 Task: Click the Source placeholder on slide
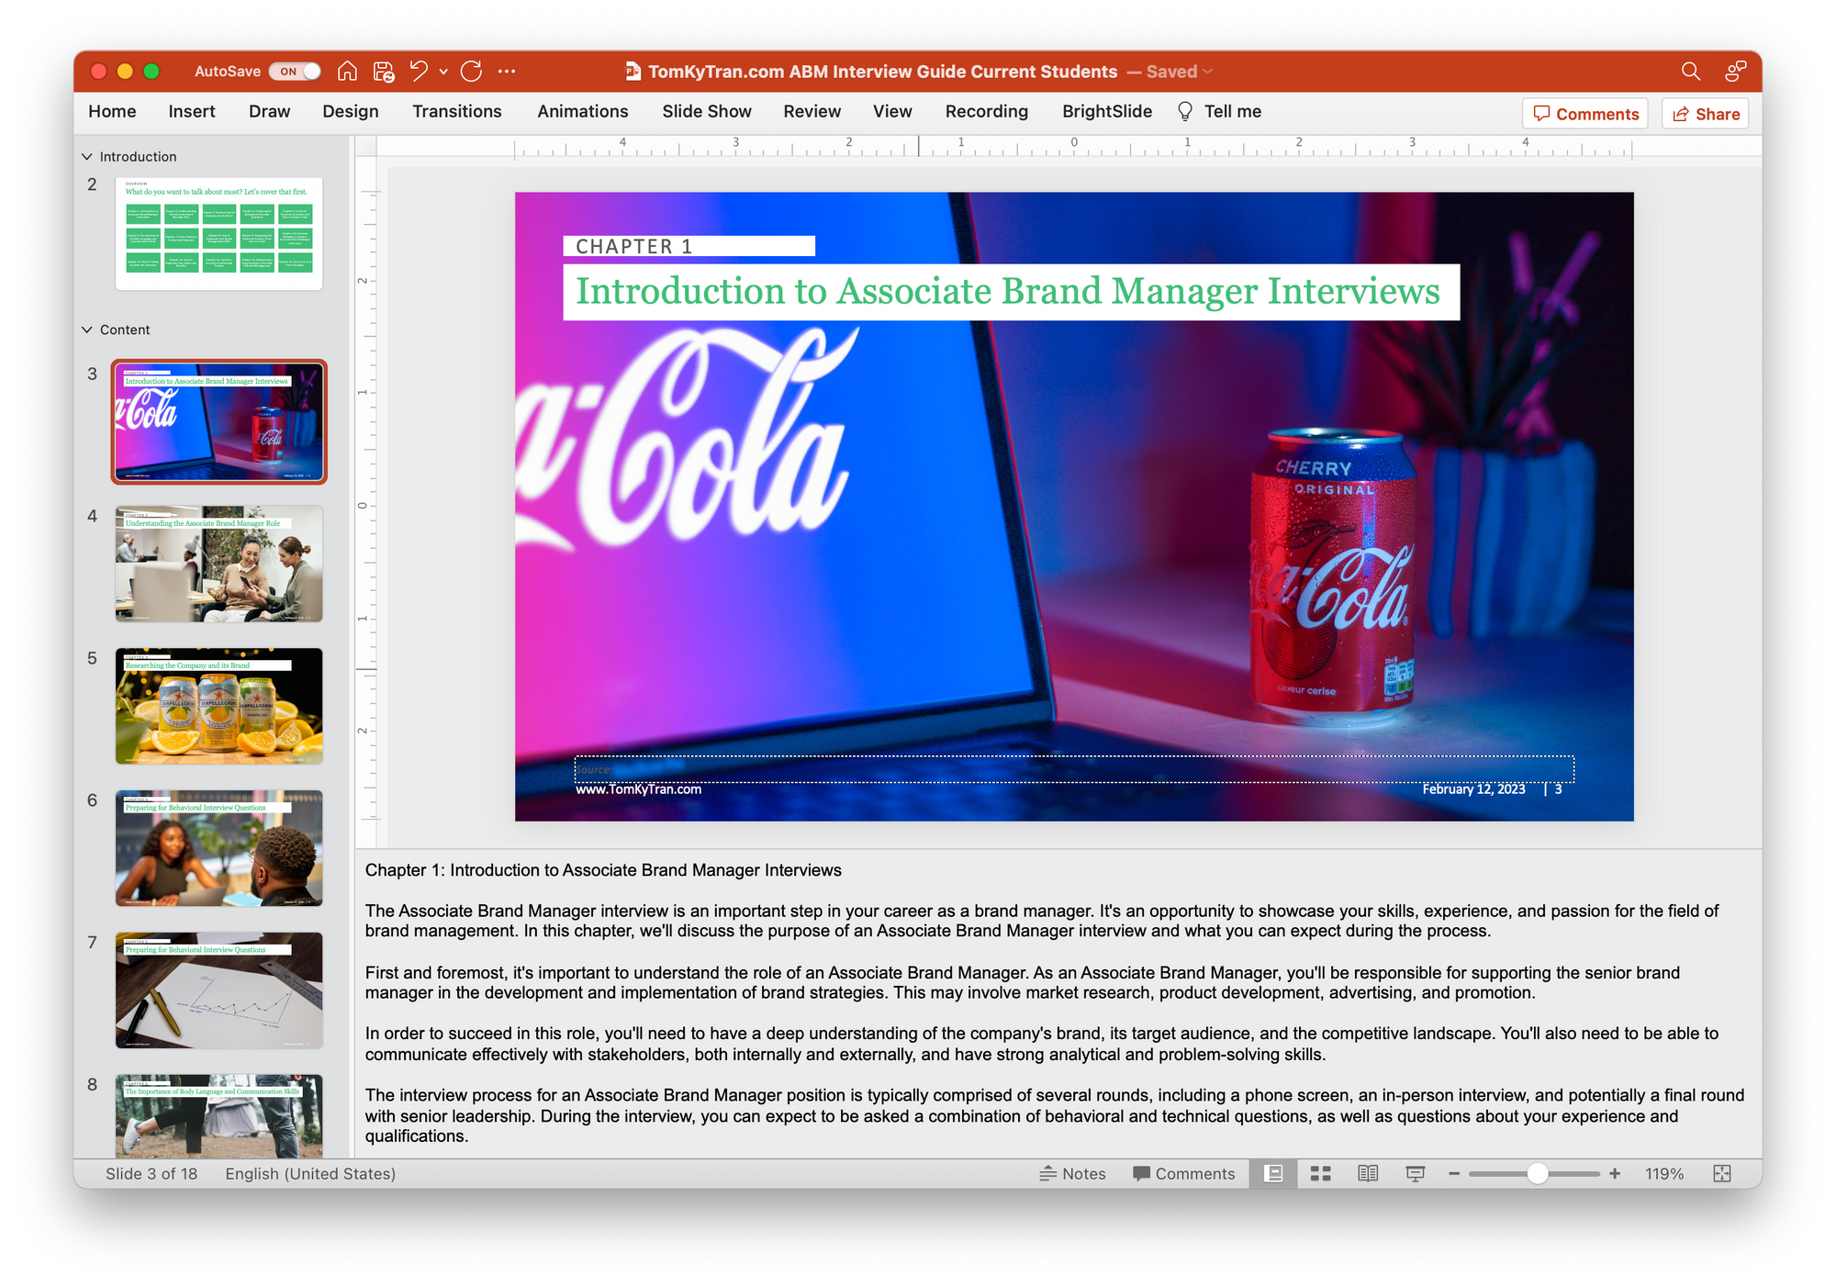click(1074, 769)
